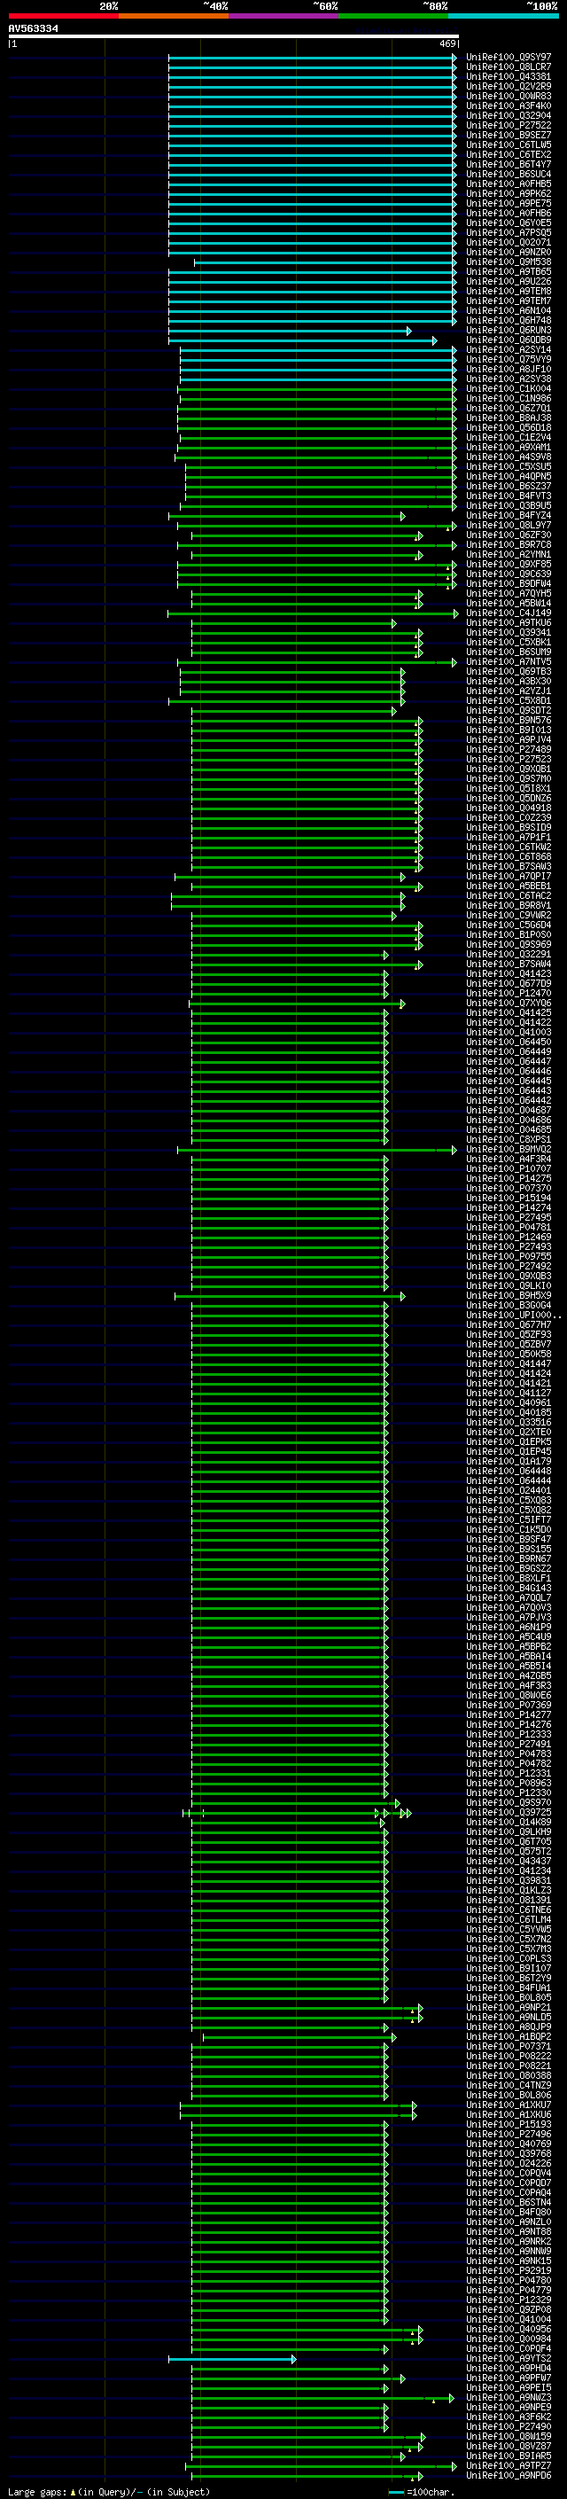This screenshot has height=2499, width=567.
Task: Open hit UniRef100_P27490
Action: (509, 2426)
